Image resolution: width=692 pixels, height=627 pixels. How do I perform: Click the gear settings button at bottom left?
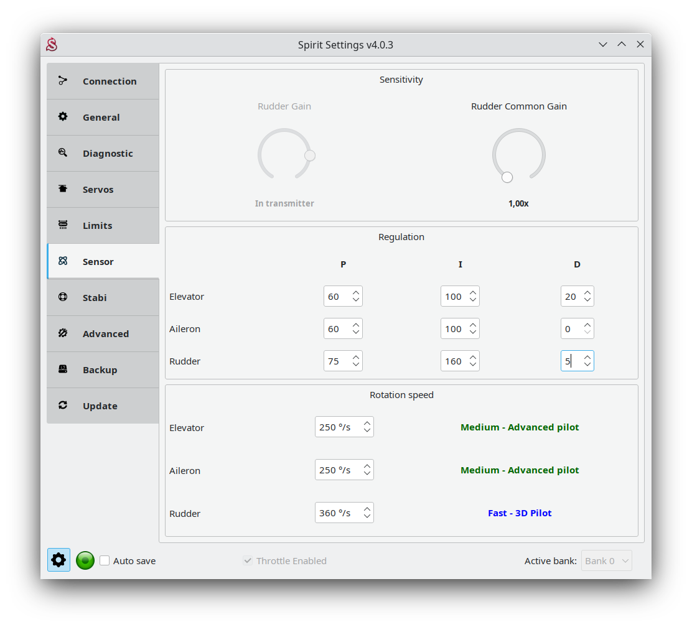(x=58, y=560)
